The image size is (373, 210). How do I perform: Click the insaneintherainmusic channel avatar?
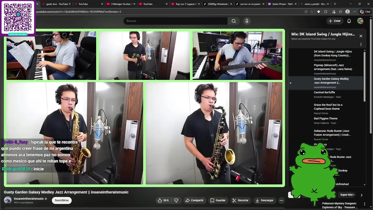(8, 200)
